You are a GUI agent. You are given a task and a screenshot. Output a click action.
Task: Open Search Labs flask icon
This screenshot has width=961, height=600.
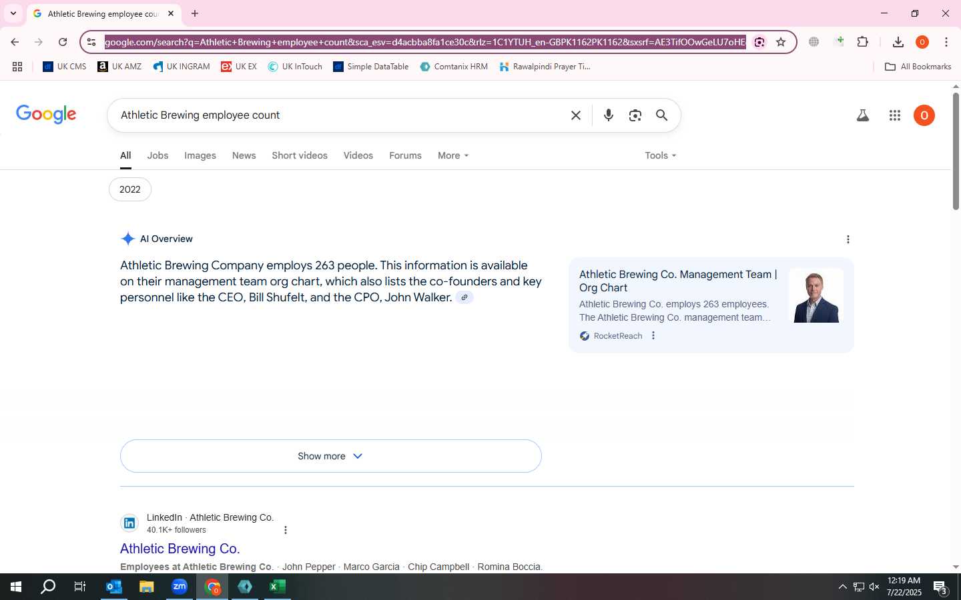[863, 115]
